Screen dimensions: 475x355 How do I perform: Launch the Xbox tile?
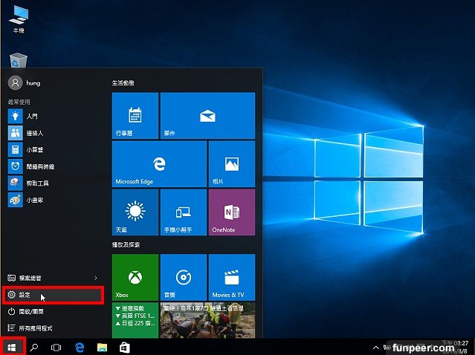135,276
